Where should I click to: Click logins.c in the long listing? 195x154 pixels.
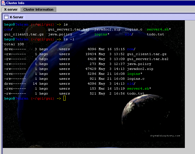click(136, 79)
